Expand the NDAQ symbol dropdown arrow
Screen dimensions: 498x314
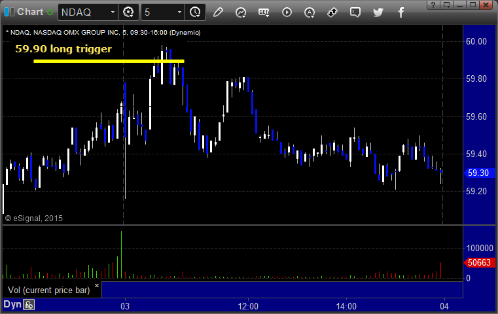(113, 12)
